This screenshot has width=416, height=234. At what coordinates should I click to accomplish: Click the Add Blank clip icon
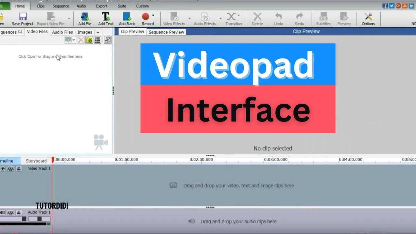click(x=127, y=17)
